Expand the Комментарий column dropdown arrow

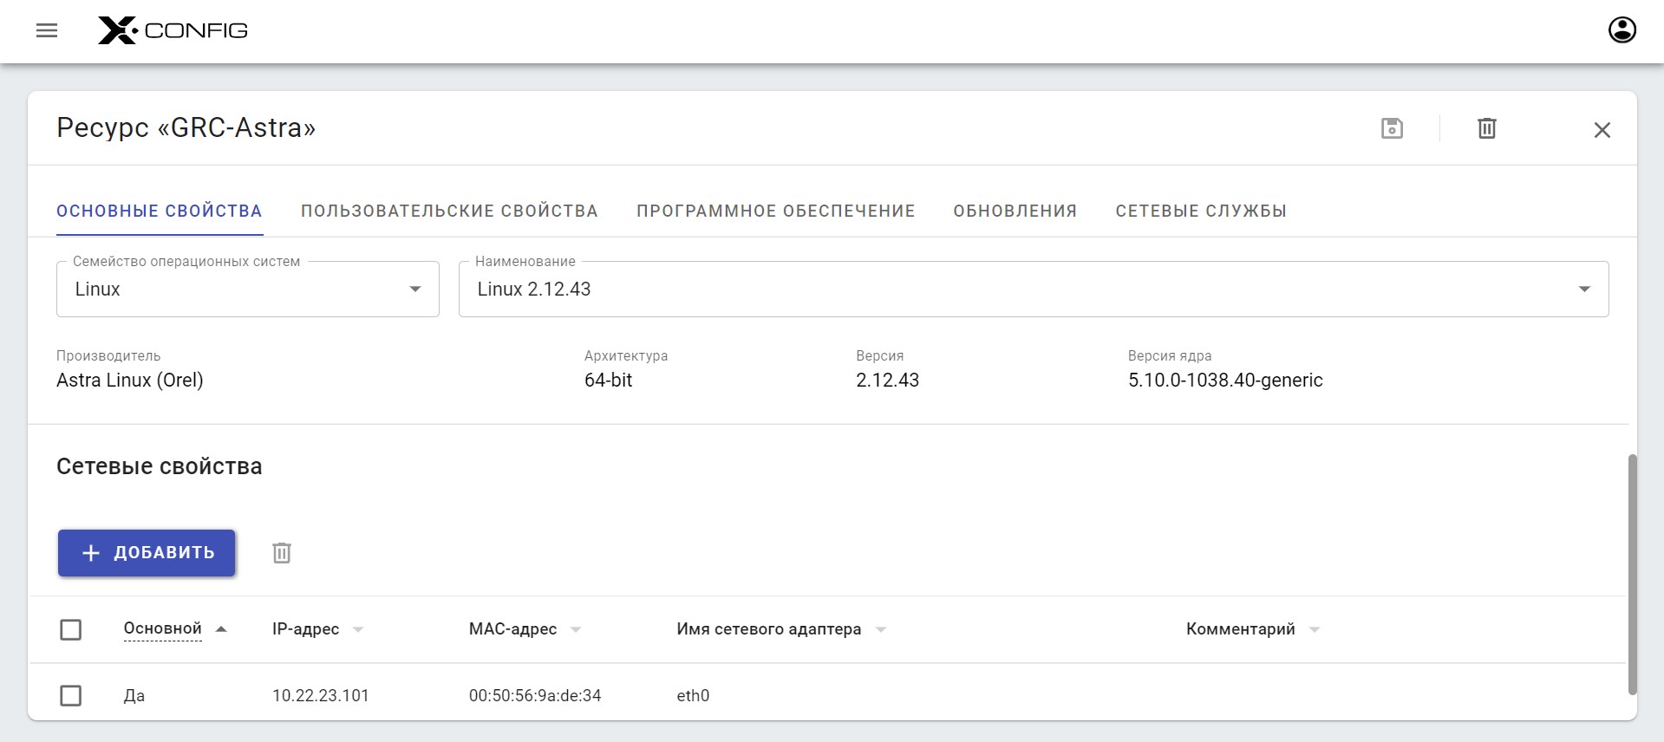point(1315,630)
